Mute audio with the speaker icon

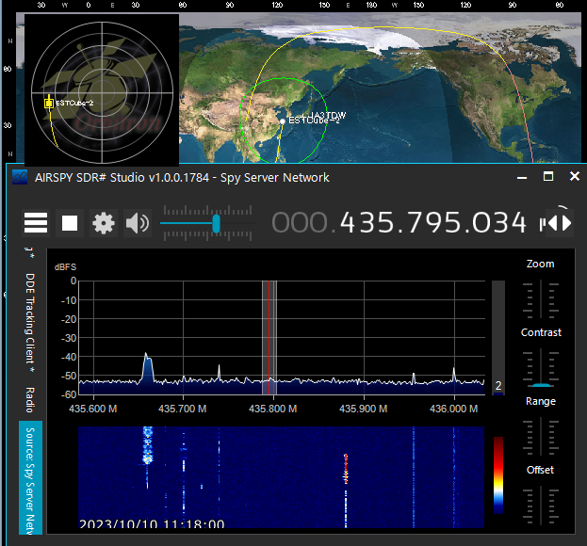(138, 223)
